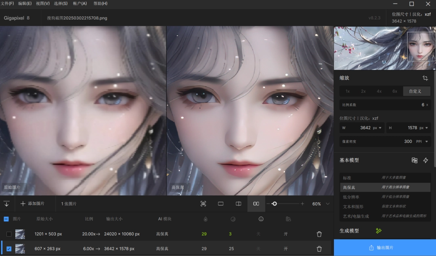Select the 2x scale tab
The width and height of the screenshot is (436, 256).
point(363,91)
